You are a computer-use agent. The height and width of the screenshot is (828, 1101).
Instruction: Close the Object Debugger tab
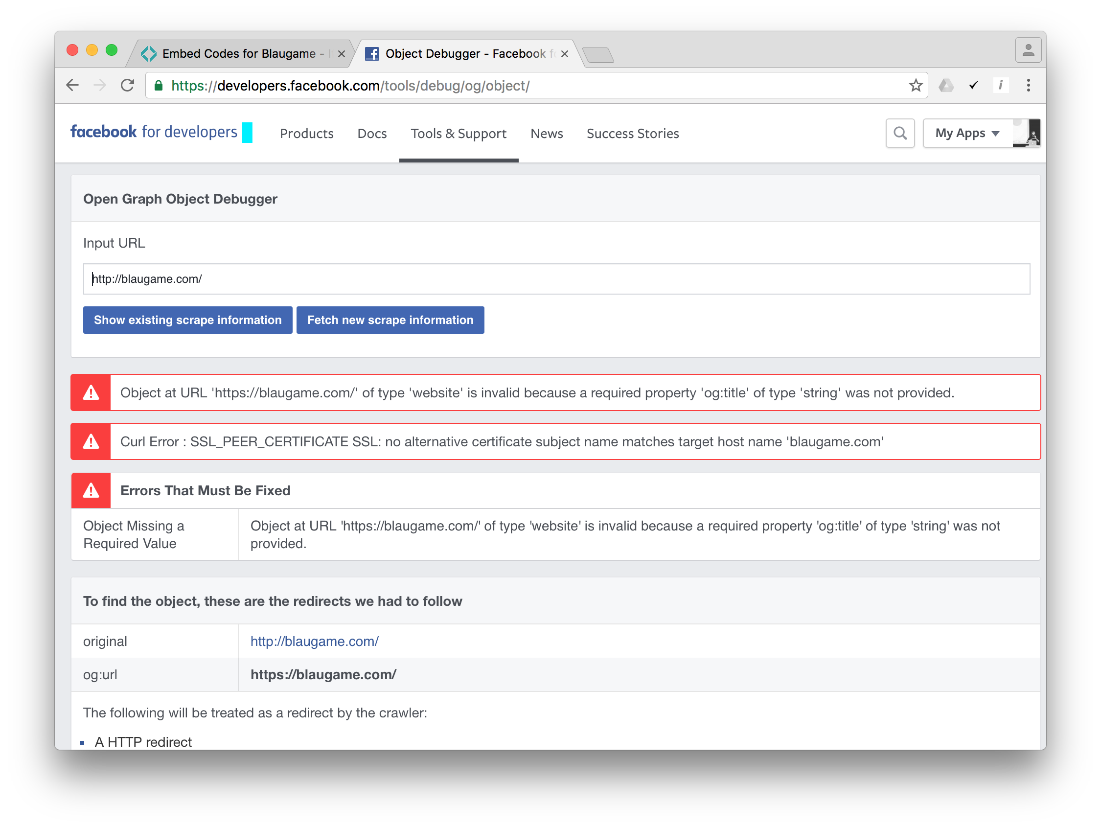[564, 54]
